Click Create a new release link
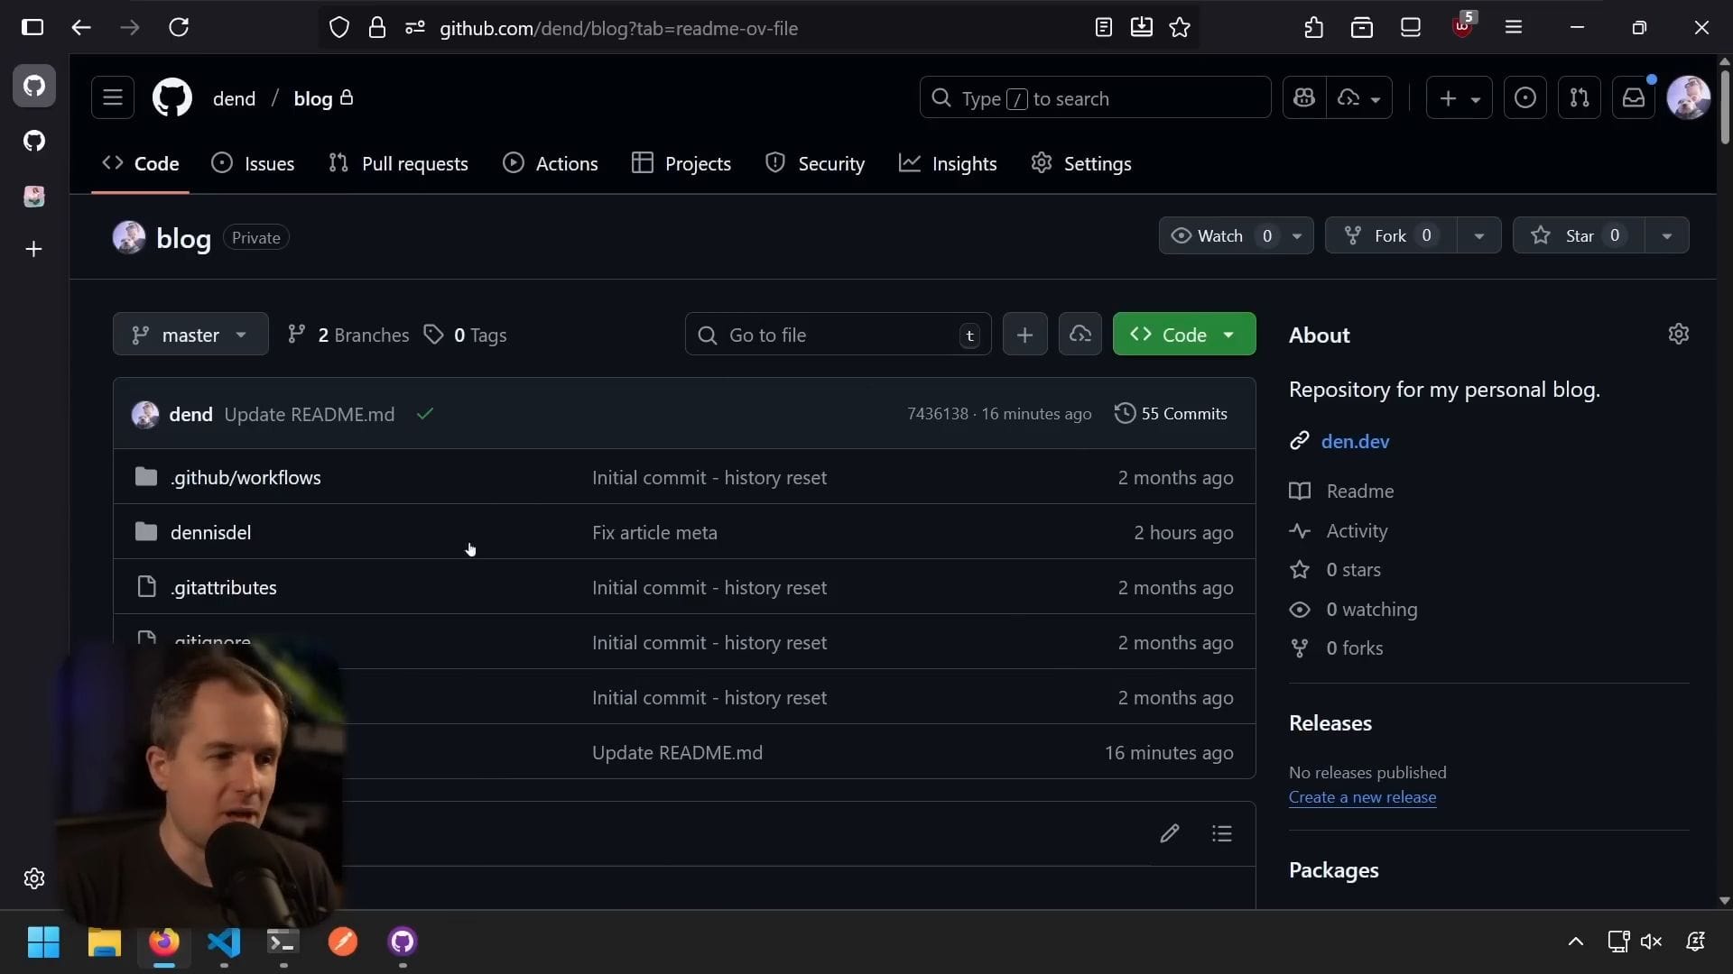This screenshot has width=1733, height=974. click(x=1362, y=797)
